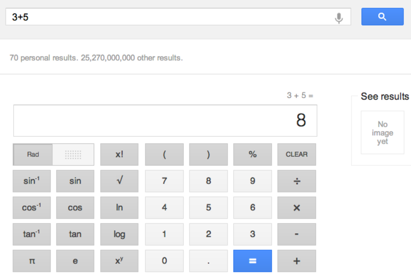Viewport: 411px width, 280px height.
Task: Click the microphone icon for voice search
Action: click(x=339, y=17)
